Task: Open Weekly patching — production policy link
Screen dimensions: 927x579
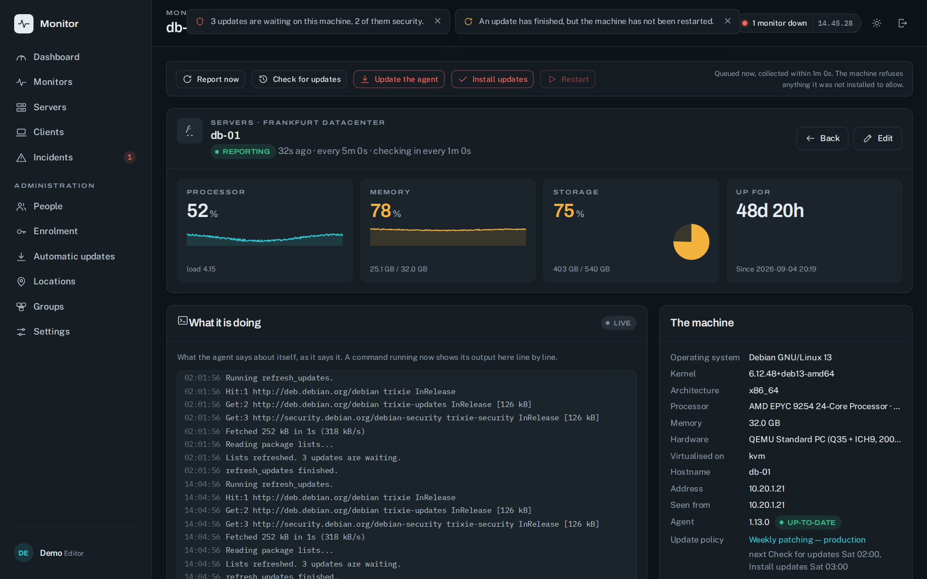Action: [x=807, y=540]
